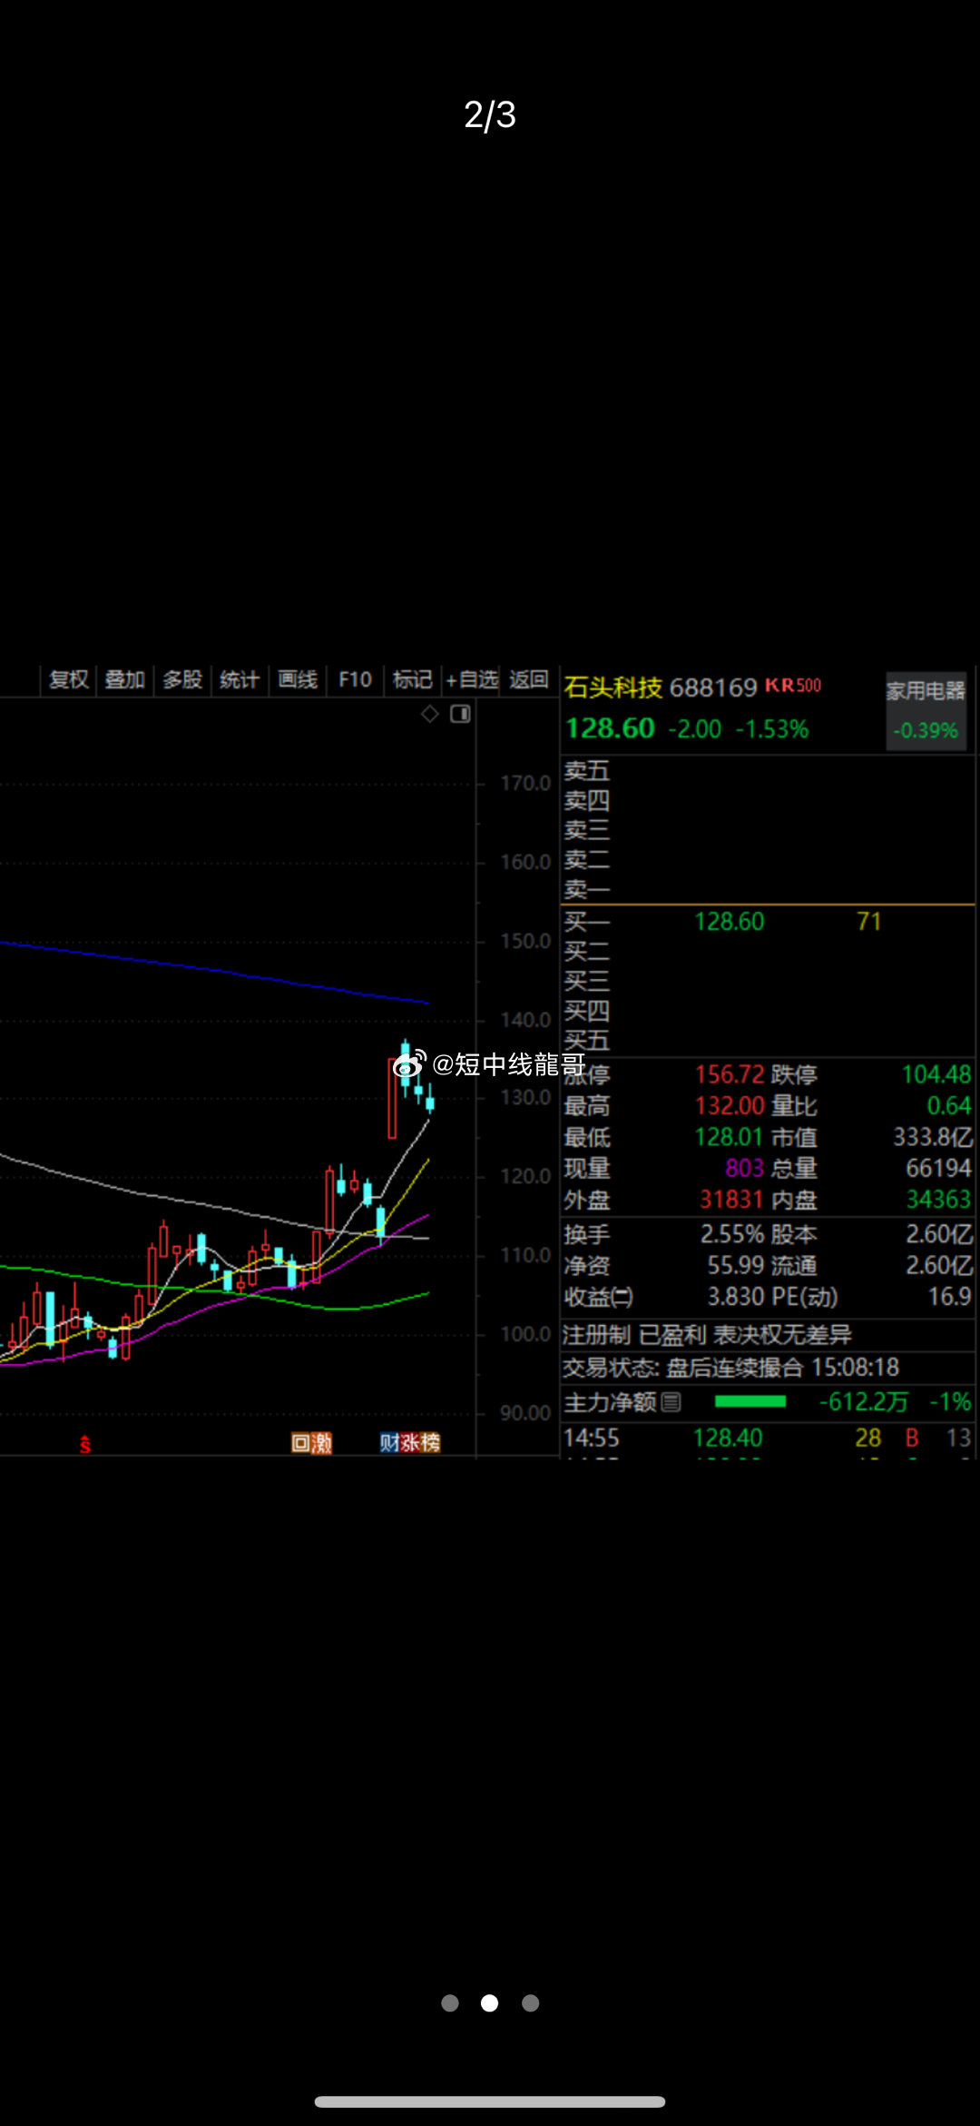The width and height of the screenshot is (980, 2126).
Task: Click the diamond marker icon above chart
Action: point(430,714)
